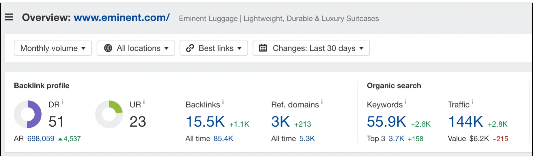This screenshot has width=533, height=159.
Task: Click the +1.1K backlinks change
Action: 239,124
